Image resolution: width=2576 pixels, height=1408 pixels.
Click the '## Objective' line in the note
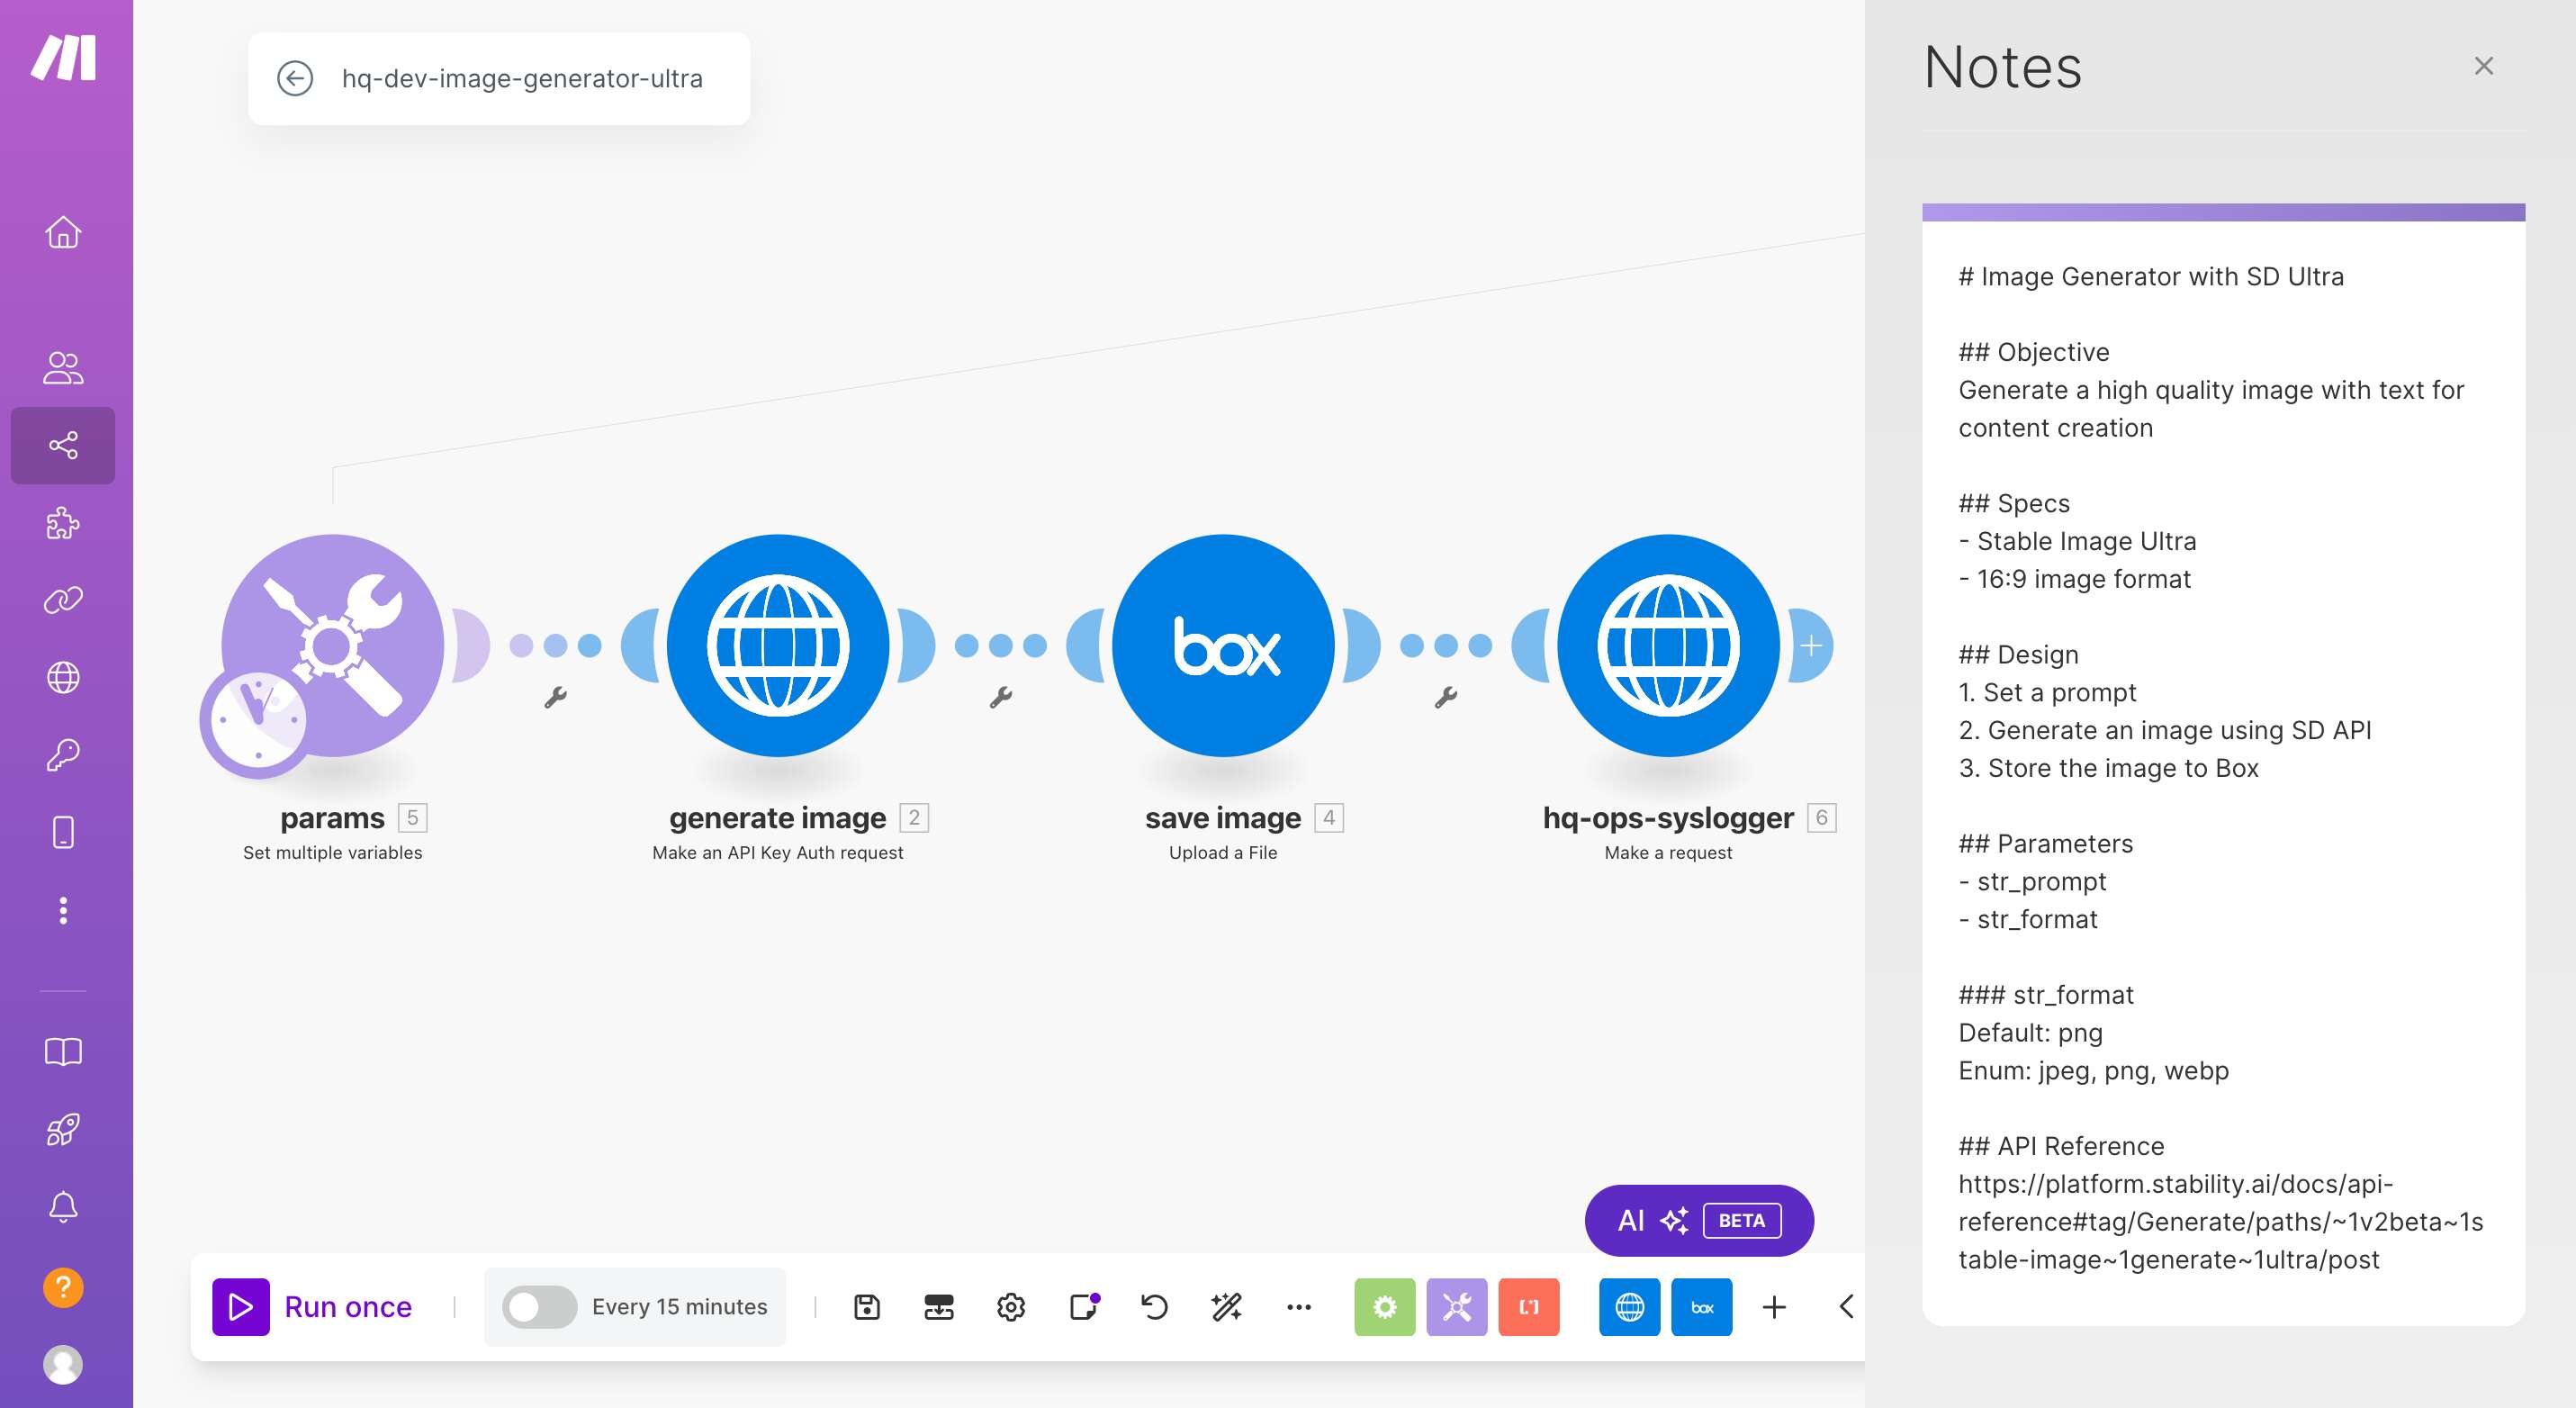[x=2033, y=352]
